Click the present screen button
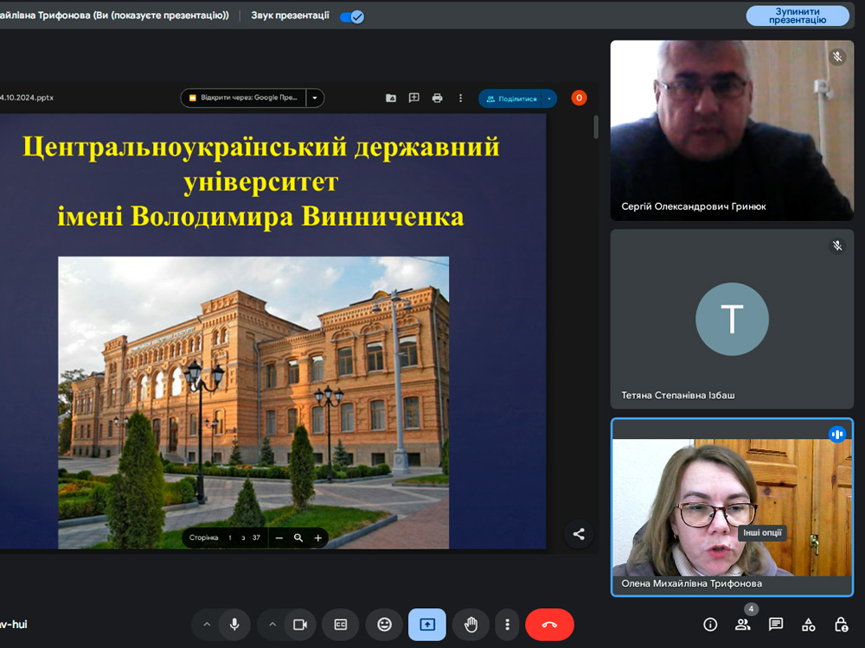 427,624
